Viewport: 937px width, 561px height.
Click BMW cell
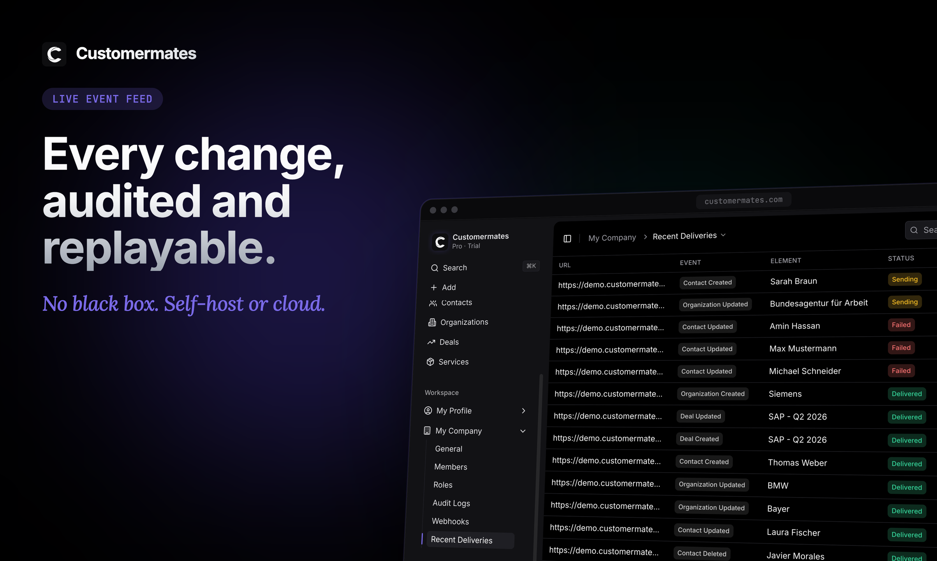pos(778,486)
